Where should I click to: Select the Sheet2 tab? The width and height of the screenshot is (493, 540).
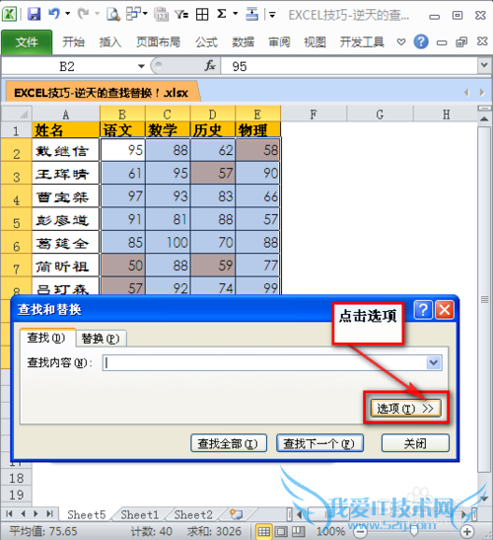click(193, 514)
